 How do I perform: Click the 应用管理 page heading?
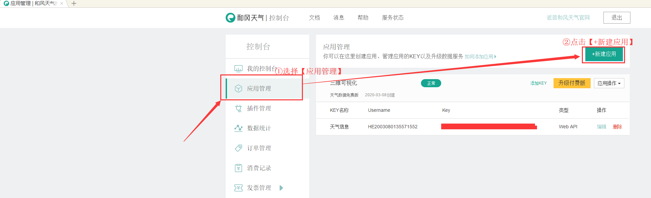[336, 47]
